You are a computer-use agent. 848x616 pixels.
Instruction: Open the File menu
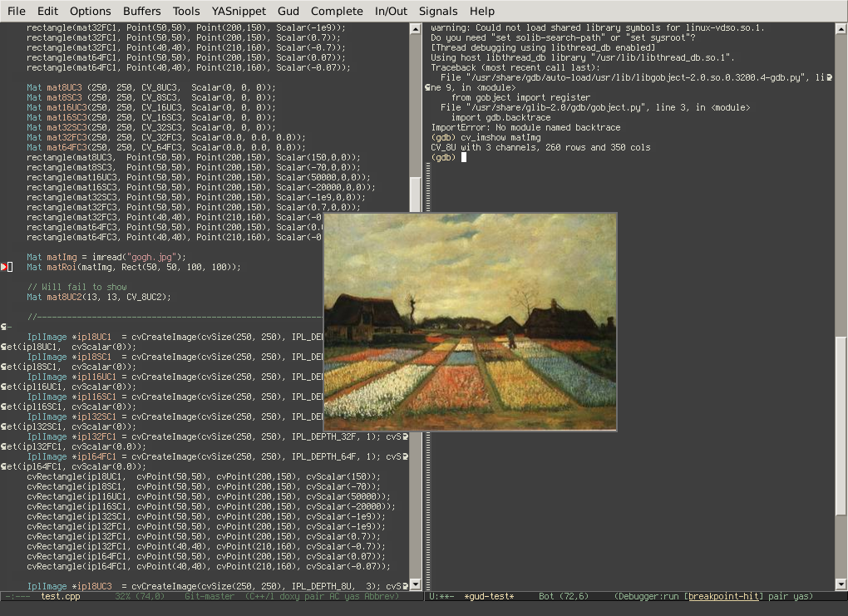coord(17,11)
